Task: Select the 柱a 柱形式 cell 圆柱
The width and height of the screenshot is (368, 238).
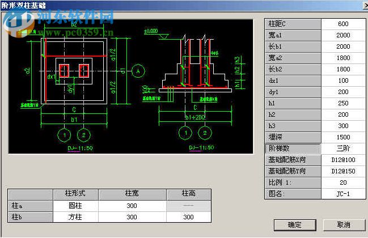Action: point(75,206)
